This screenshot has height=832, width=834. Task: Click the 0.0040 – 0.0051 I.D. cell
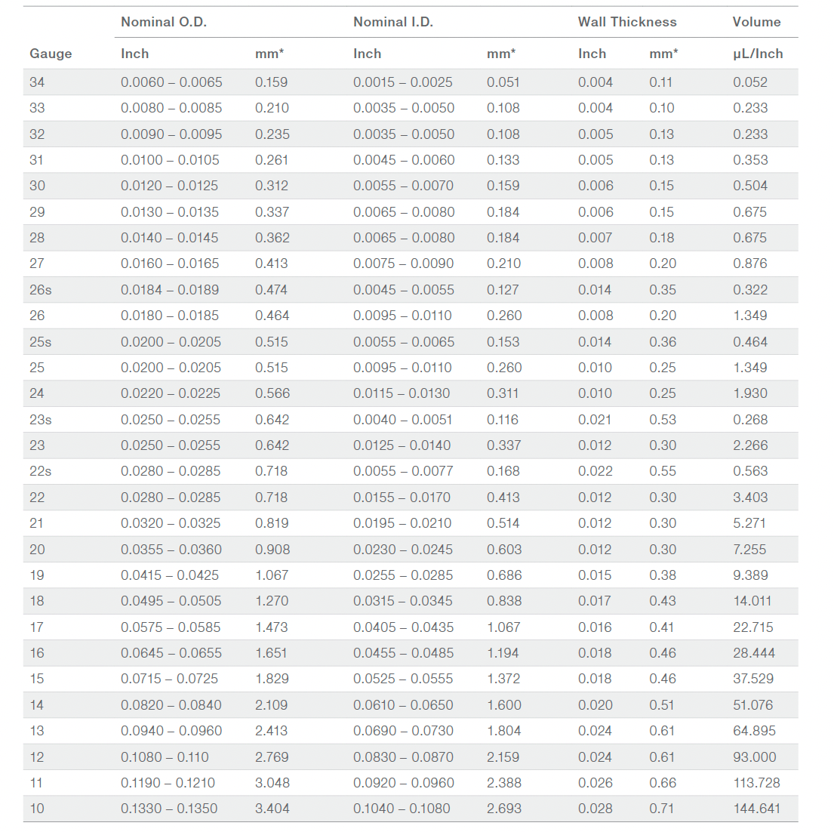[402, 420]
